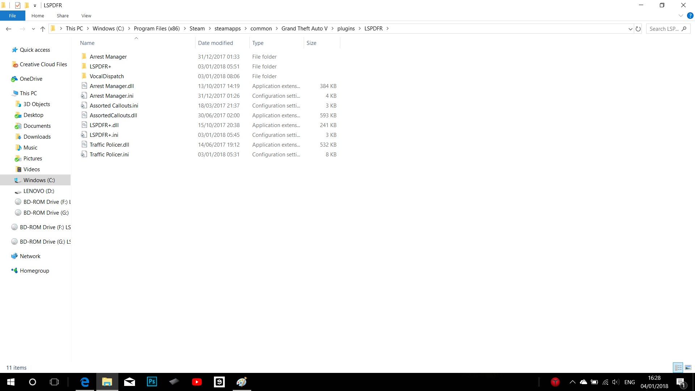695x391 pixels.
Task: Open Photoshop from the taskbar
Action: click(152, 382)
